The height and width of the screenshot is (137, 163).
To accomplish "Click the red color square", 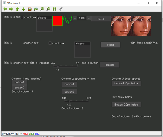I will coord(57,21).
